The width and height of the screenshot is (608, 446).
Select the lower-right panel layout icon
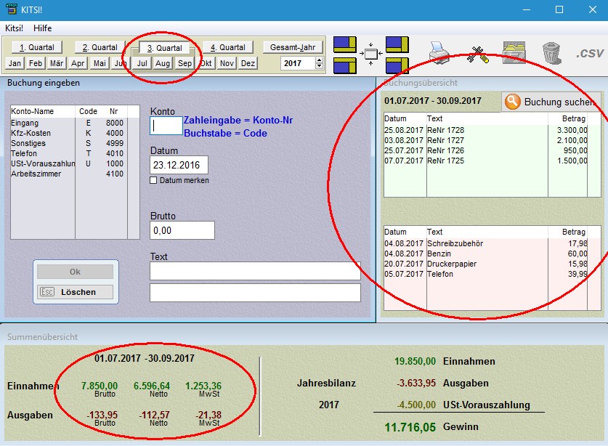[397, 65]
